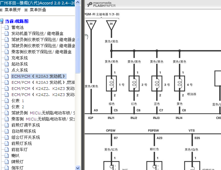Open 发动机盖下保险丝/继电器盒 entry
Image resolution: width=221 pixels, height=170 pixels.
tap(37, 34)
